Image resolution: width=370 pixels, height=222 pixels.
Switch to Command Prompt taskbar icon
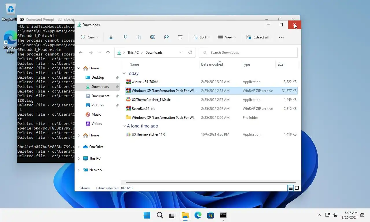(x=223, y=215)
